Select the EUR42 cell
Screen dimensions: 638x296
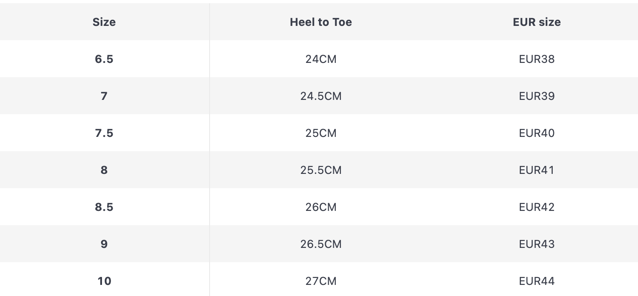coord(536,207)
